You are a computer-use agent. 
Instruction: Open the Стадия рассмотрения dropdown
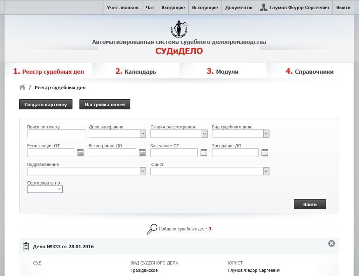pos(179,134)
